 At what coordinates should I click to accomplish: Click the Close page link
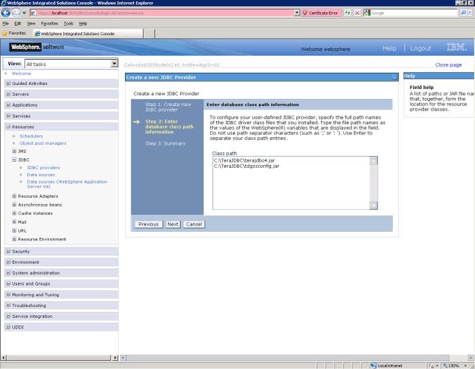tap(448, 65)
